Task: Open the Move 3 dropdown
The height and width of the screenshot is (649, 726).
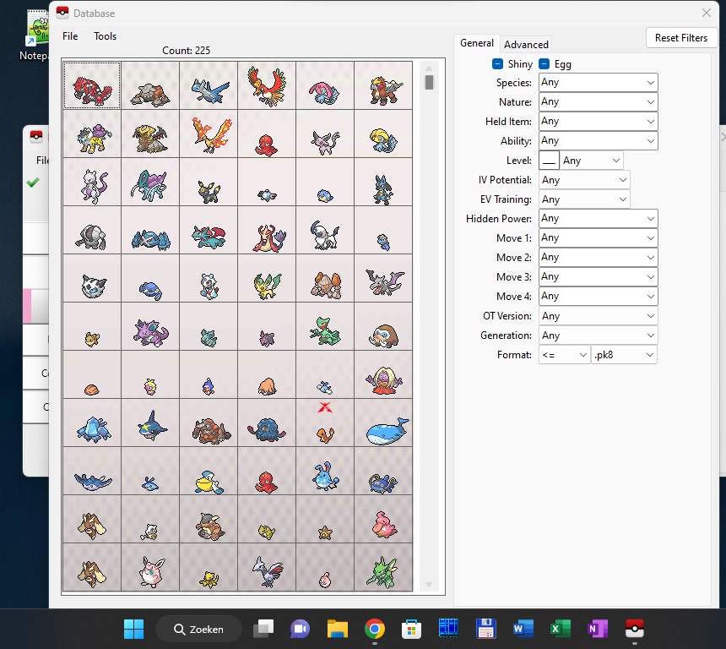Action: [598, 276]
